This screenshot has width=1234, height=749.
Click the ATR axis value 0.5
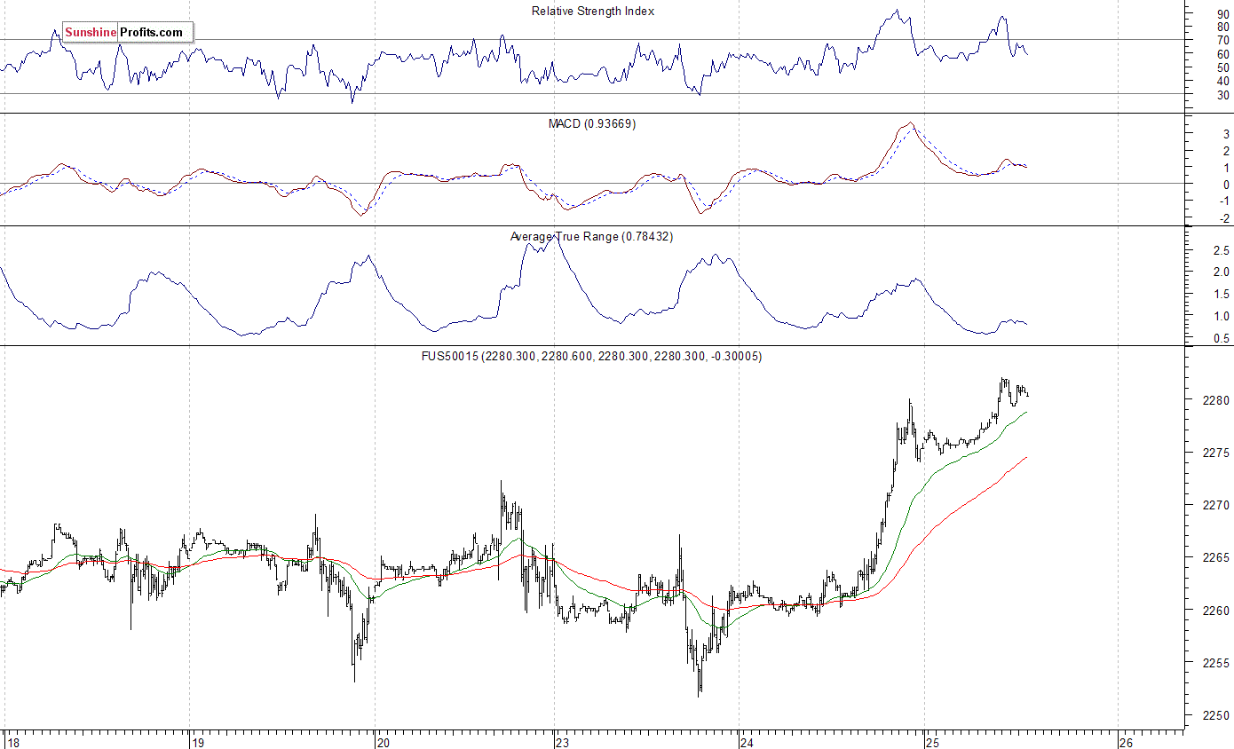(x=1220, y=339)
